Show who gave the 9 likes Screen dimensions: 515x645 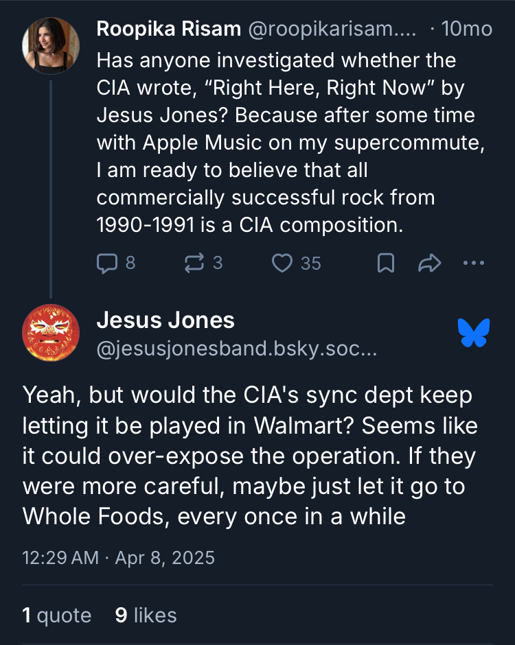146,615
